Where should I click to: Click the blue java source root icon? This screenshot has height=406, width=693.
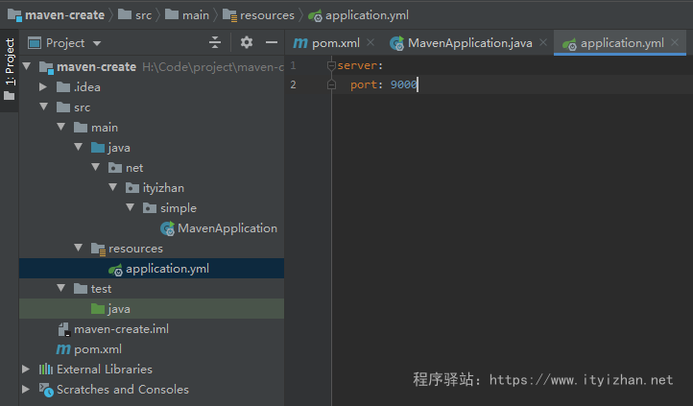pos(98,147)
